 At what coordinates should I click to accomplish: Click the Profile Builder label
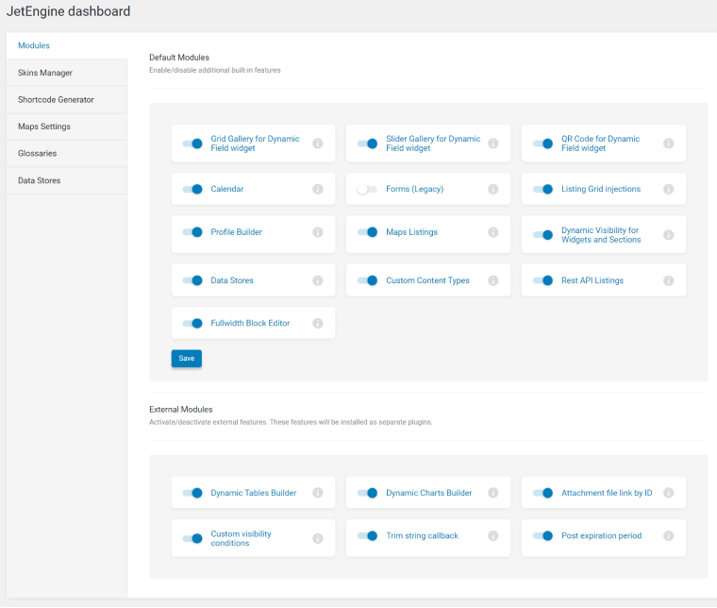tap(237, 232)
